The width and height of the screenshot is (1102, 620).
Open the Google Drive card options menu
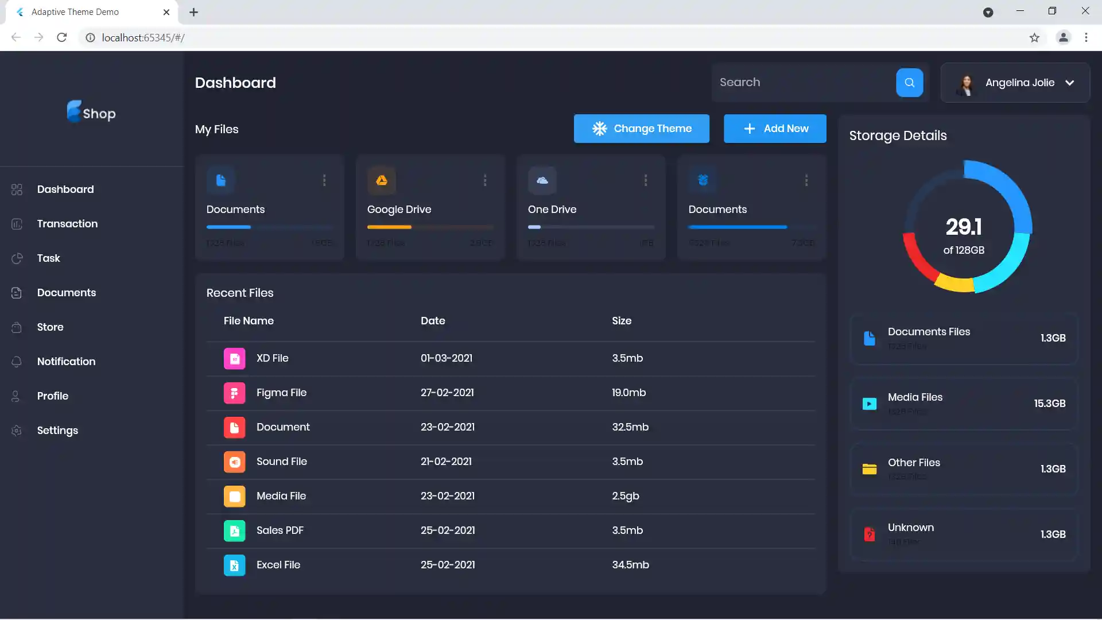(x=485, y=181)
